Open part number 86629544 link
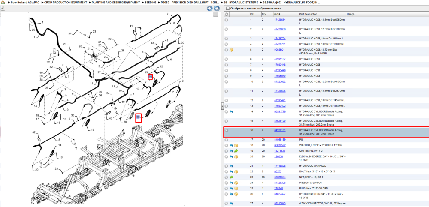Viewport: 429px width, 207px height. 280,177
